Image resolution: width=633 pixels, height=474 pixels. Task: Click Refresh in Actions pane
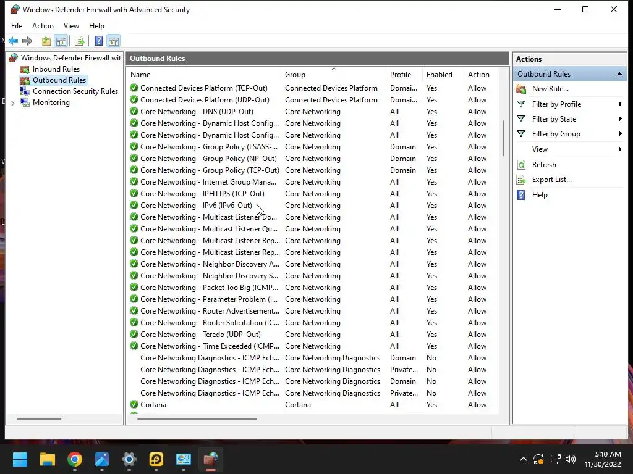tap(544, 164)
